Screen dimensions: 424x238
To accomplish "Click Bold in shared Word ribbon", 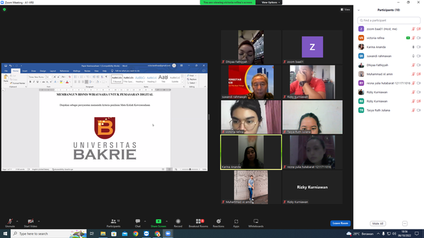I will pos(30,82).
